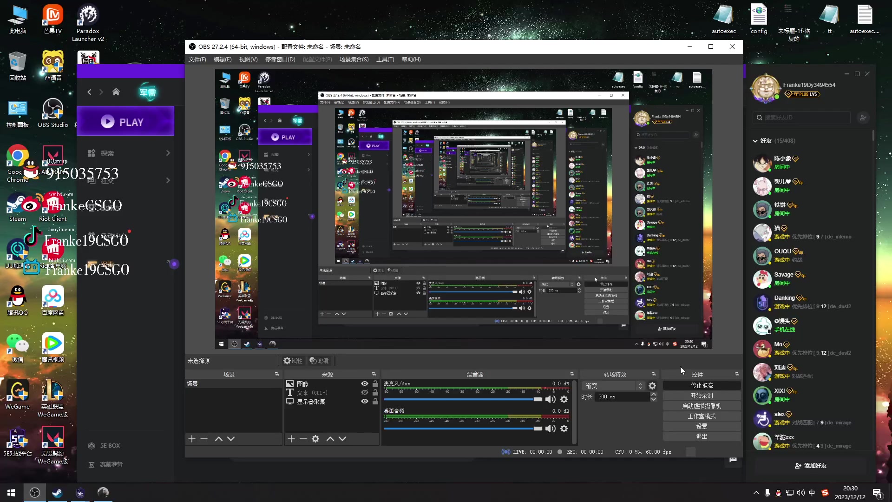Hide the 显示器采集 source
This screenshot has width=892, height=502.
(365, 401)
